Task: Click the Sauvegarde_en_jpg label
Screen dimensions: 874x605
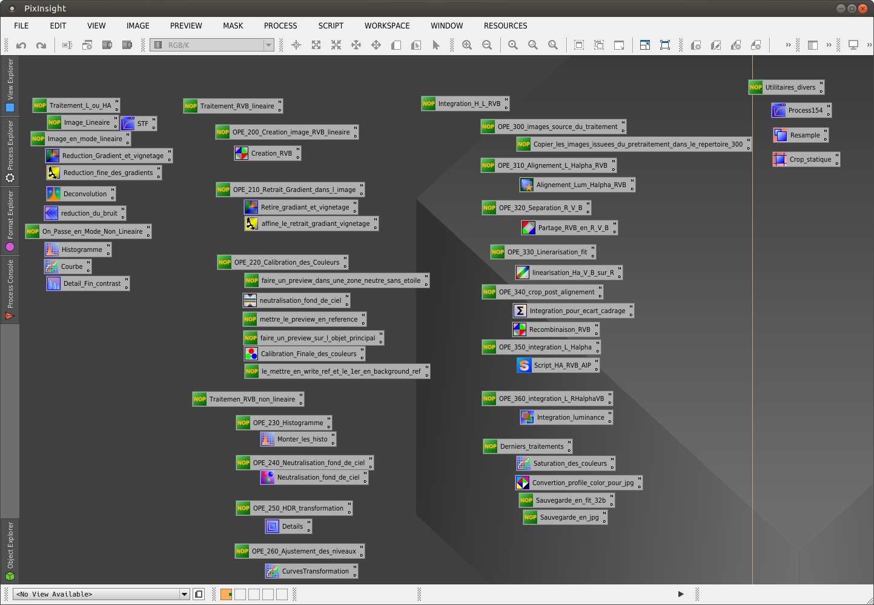Action: pyautogui.click(x=569, y=517)
